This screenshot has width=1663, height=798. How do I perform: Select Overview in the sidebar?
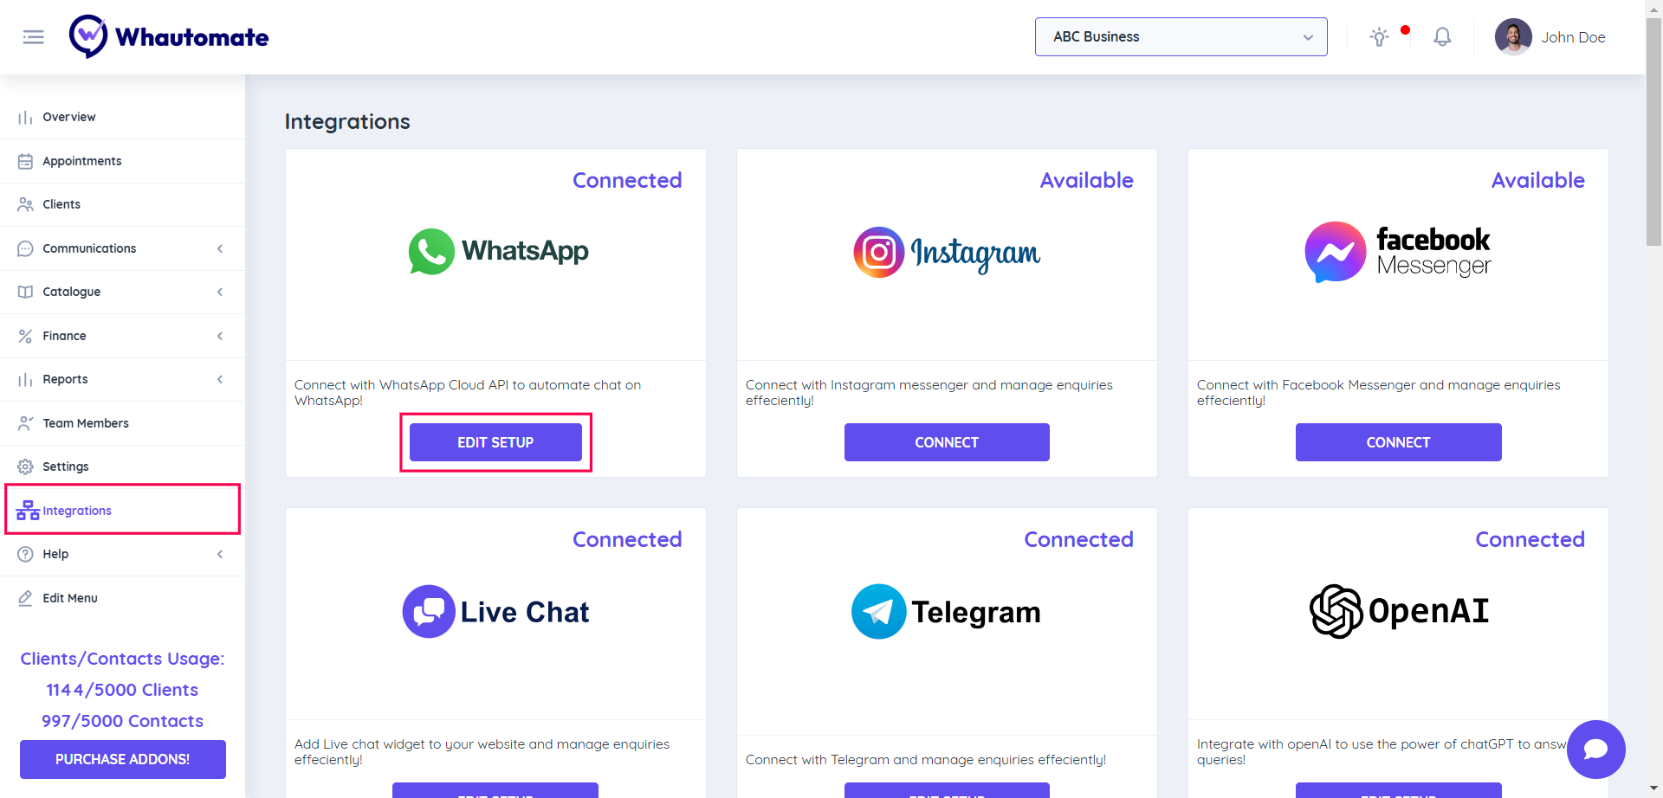(x=69, y=118)
